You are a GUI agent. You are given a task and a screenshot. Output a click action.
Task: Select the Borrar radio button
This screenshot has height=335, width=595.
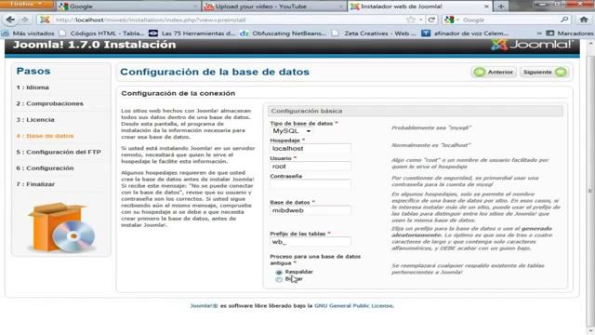click(279, 279)
